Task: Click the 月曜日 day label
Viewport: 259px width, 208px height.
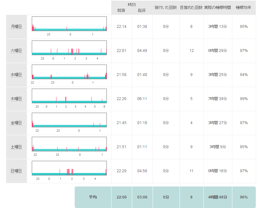Action: coord(16,27)
